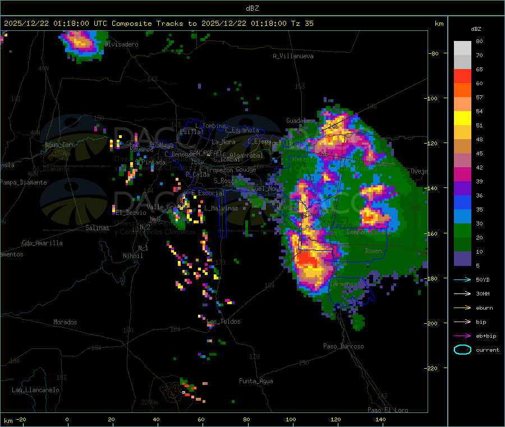Pick the dark purple 5-10 dBZ swatch
This screenshot has width=505, height=427.
point(462,259)
